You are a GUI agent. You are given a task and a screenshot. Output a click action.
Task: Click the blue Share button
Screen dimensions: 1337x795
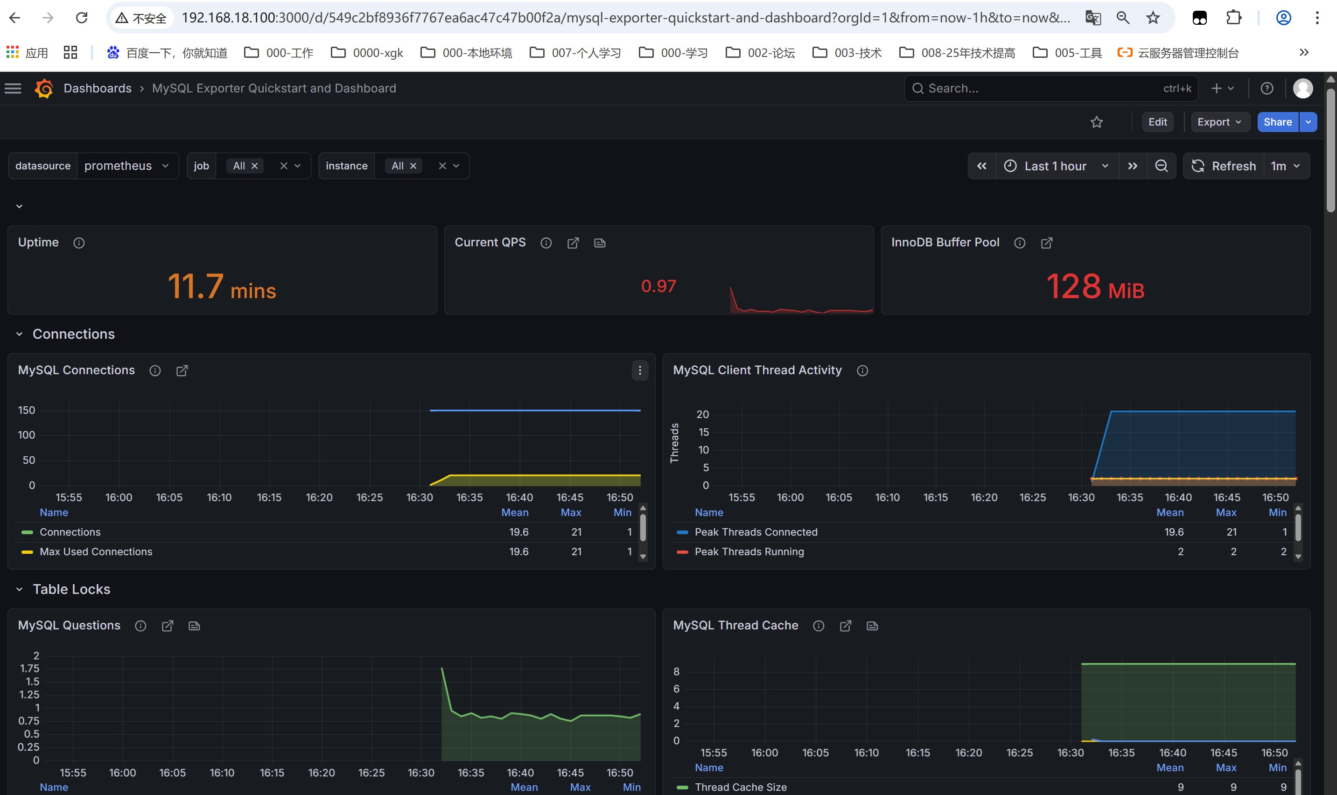click(1277, 122)
